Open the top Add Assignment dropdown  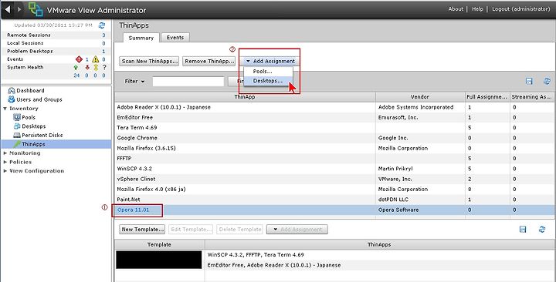[271, 61]
